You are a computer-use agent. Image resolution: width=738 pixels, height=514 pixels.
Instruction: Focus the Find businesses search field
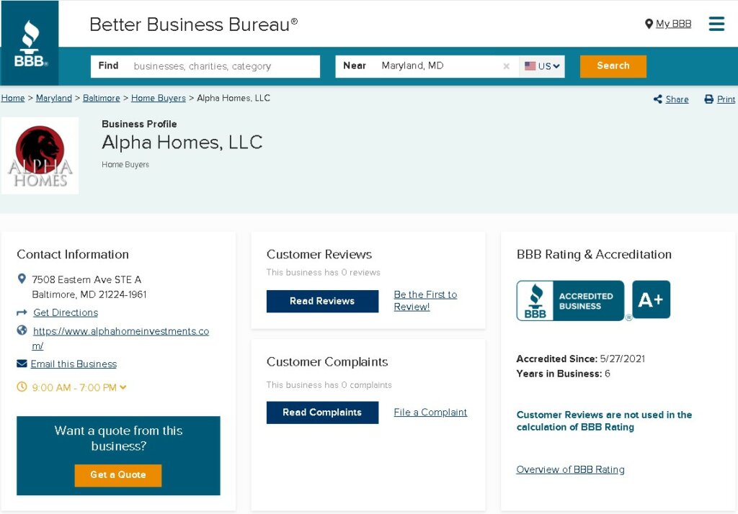point(205,66)
